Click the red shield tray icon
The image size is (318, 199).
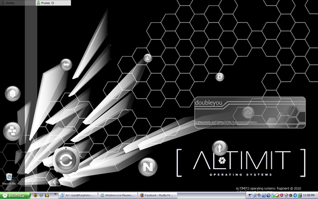point(282,196)
